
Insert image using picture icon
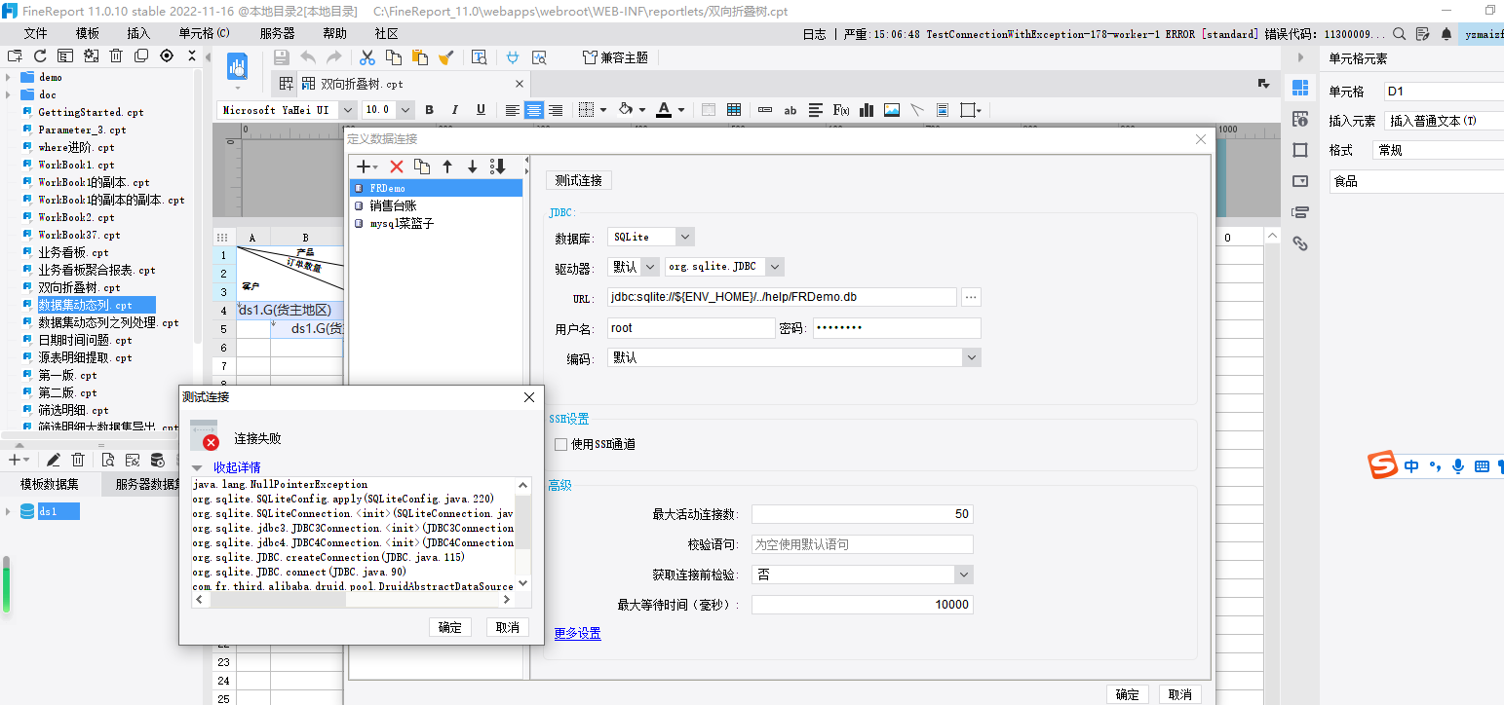tap(892, 110)
